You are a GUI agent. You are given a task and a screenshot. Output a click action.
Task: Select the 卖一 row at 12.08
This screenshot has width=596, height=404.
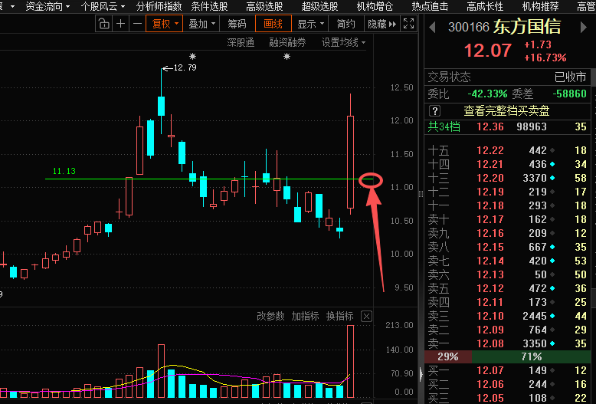[x=507, y=343]
